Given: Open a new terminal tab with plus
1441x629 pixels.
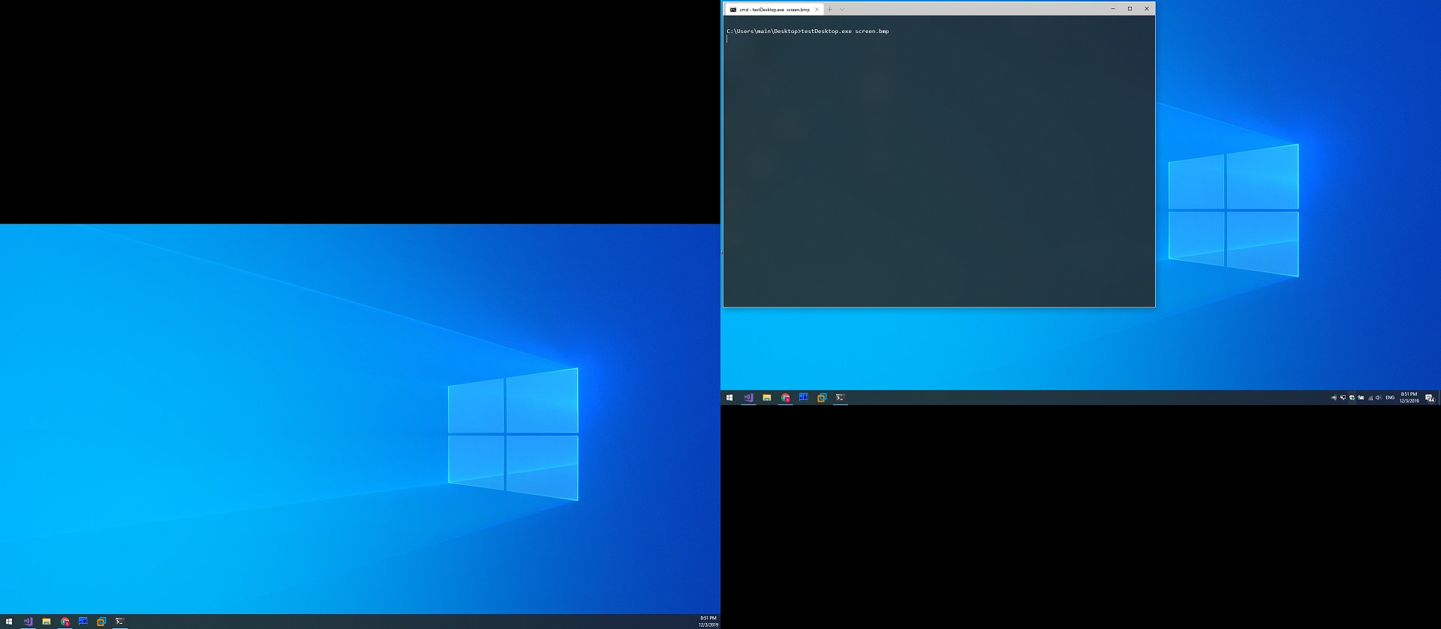Looking at the screenshot, I should pyautogui.click(x=829, y=9).
